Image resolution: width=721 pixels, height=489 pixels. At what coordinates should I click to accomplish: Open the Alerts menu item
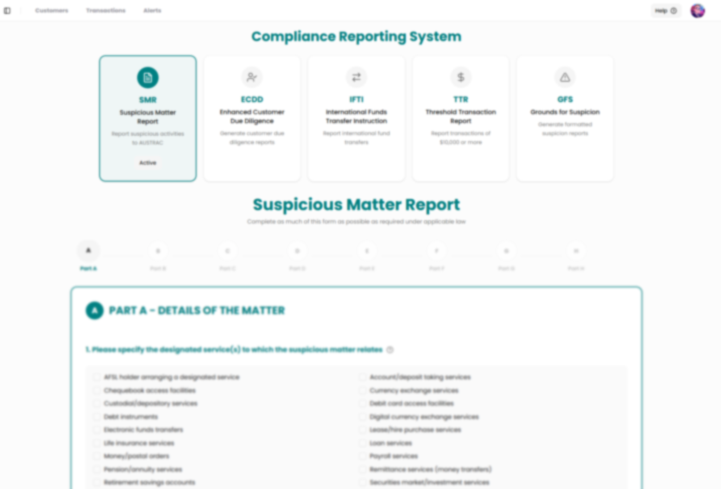coord(152,10)
